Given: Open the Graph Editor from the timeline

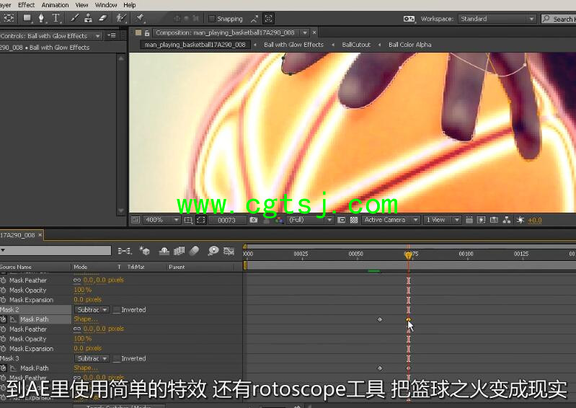Looking at the screenshot, I should 229,251.
